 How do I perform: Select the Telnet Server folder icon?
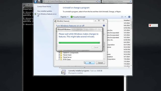click(61, 57)
